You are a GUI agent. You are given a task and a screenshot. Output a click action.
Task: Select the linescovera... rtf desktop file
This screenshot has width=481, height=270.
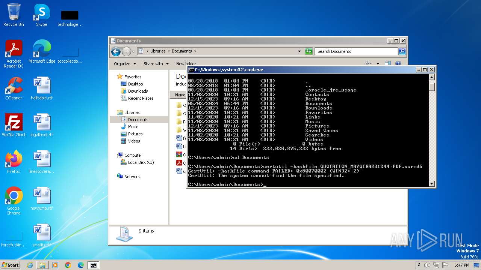(42, 162)
